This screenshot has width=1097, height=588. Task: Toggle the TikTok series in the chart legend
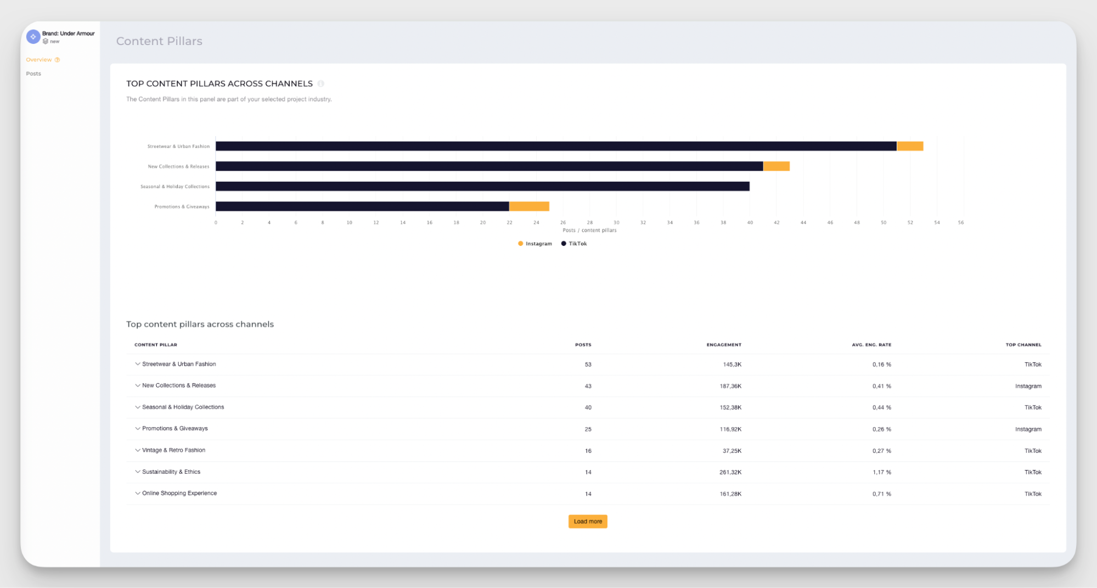(573, 243)
